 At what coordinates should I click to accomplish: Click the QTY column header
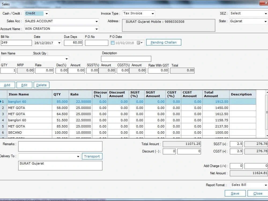pos(61,94)
